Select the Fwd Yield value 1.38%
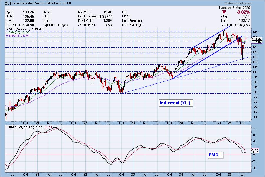 [x=108, y=21]
